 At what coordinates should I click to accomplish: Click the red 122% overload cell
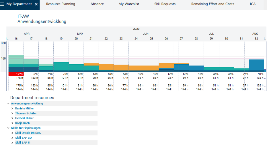[x=16, y=74]
